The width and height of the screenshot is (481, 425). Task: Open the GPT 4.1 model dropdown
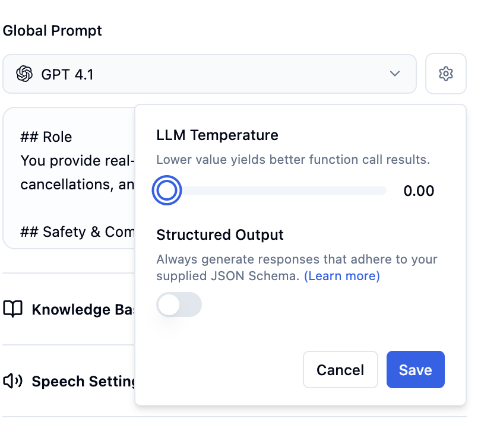210,74
